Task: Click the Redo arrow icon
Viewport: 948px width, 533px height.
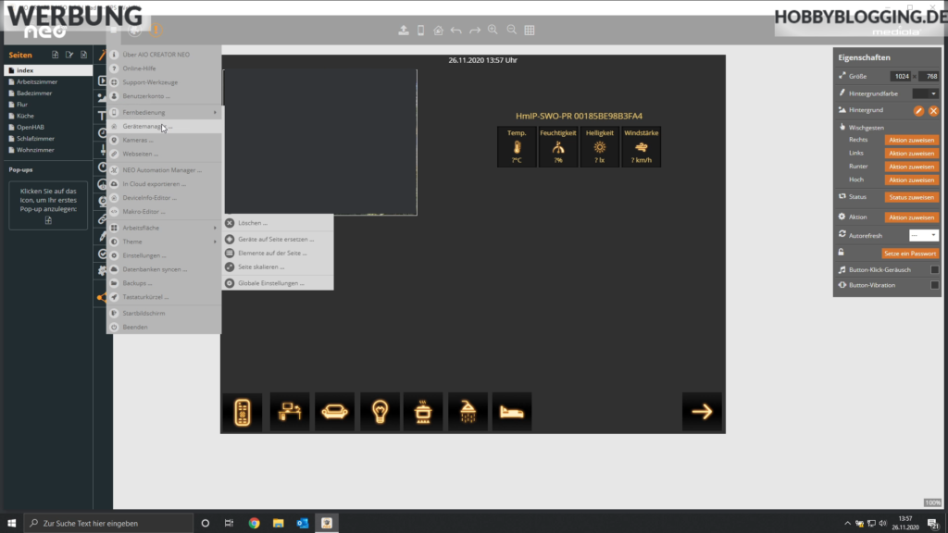Action: pyautogui.click(x=474, y=30)
